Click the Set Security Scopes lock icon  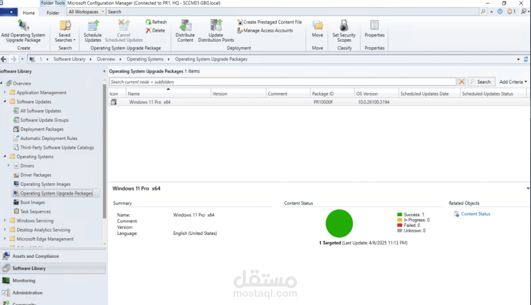pyautogui.click(x=344, y=25)
